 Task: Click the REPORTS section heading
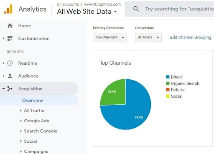(15, 52)
